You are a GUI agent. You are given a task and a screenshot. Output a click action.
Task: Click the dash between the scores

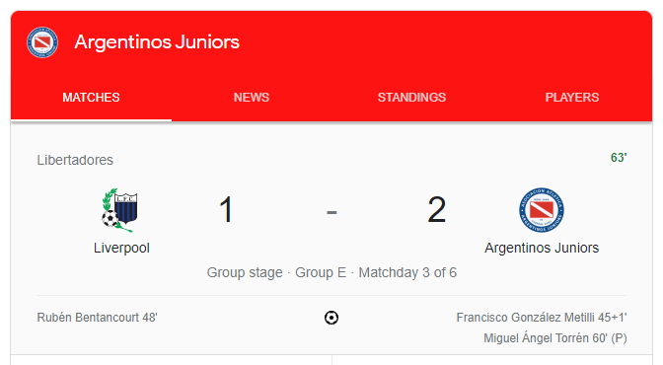[331, 211]
